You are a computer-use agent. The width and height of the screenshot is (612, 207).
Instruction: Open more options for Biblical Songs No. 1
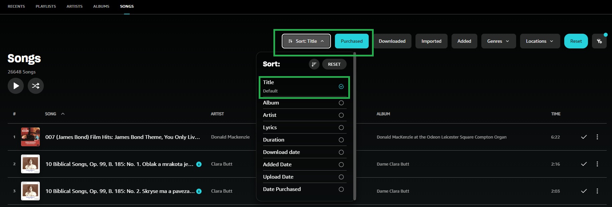tap(597, 164)
